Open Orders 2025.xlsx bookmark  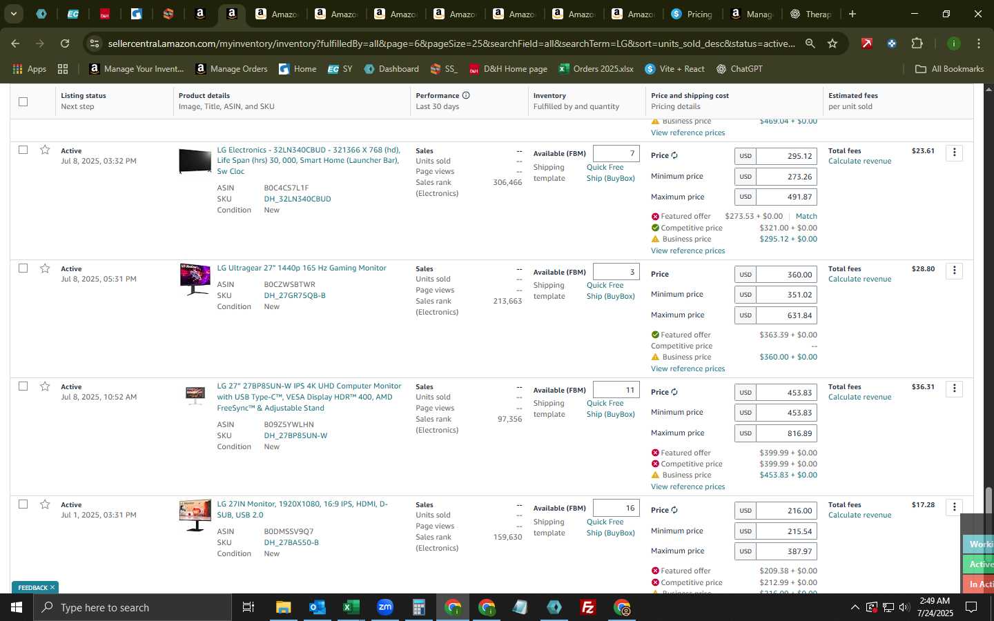[596, 68]
